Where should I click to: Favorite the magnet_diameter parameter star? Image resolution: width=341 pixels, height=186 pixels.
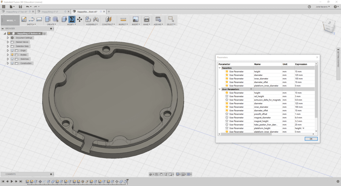coord(227,118)
